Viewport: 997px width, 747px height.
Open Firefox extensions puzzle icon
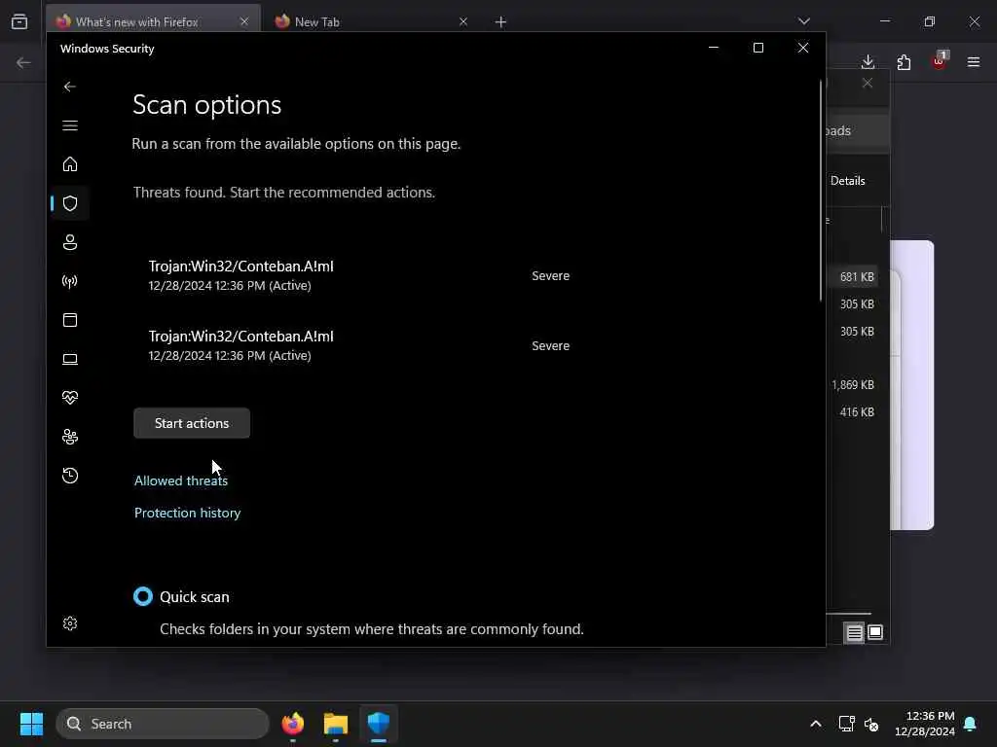[904, 61]
